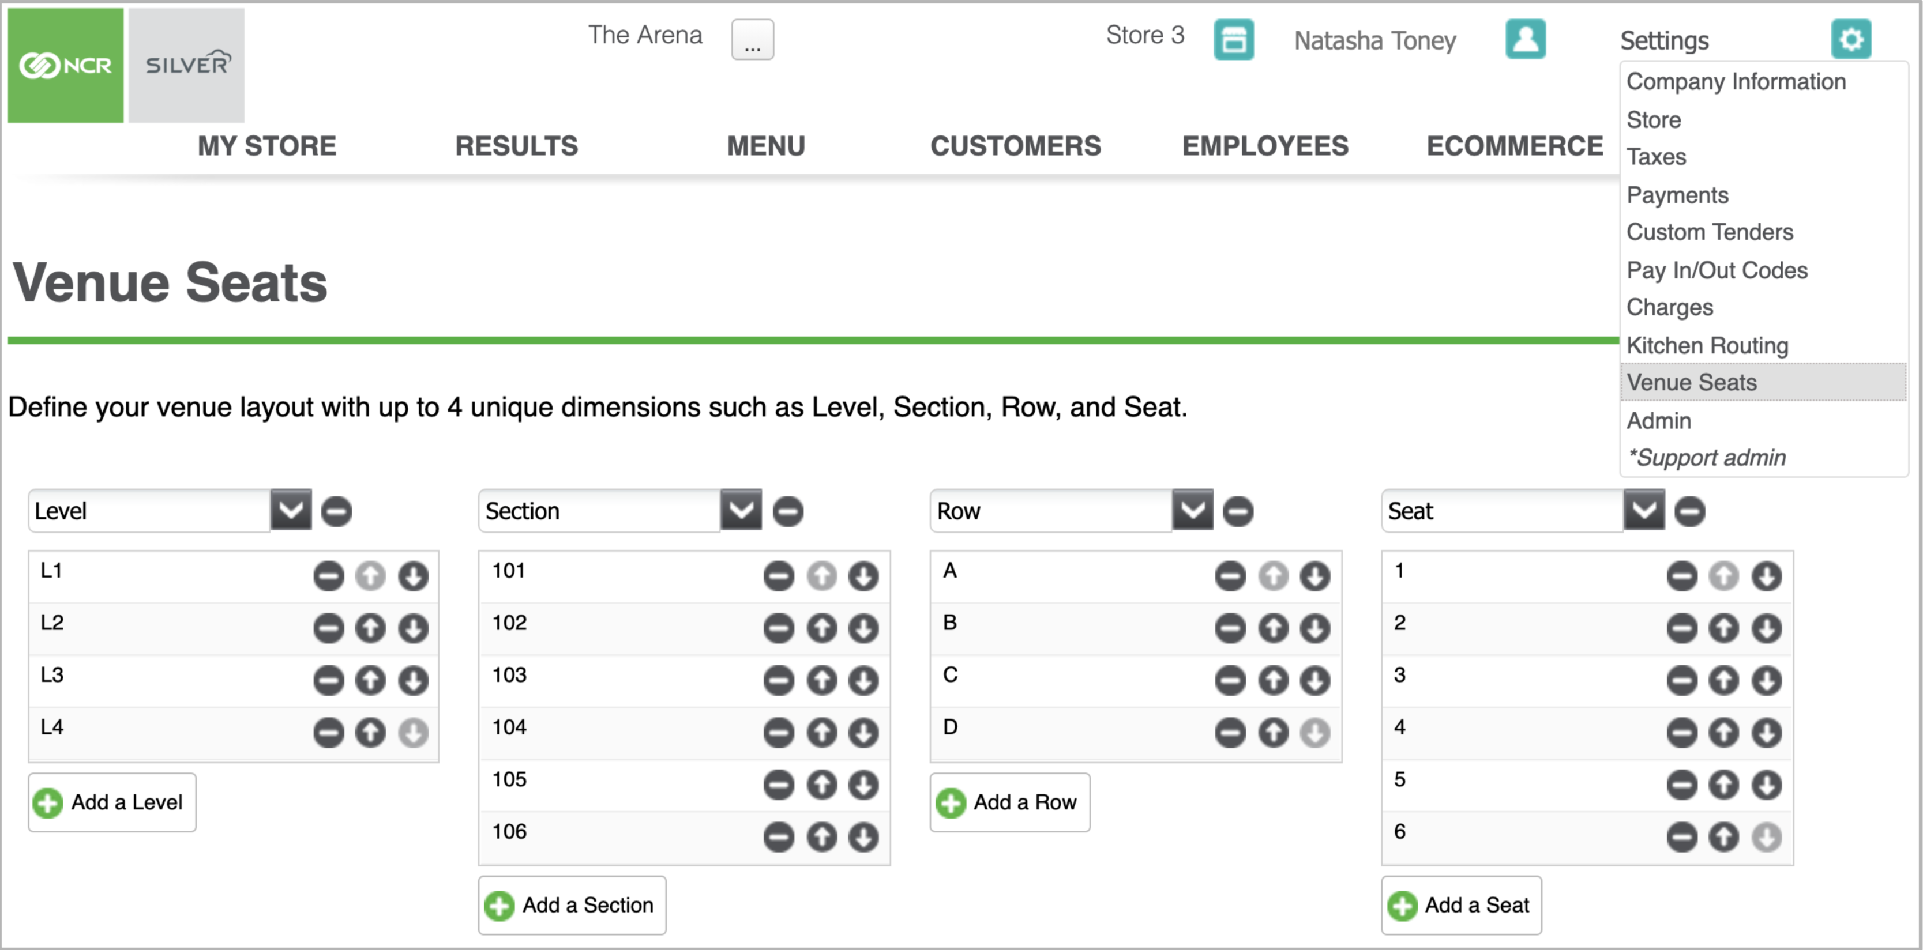Viewport: 1923px width, 950px height.
Task: Delete seat 2
Action: coord(1682,628)
